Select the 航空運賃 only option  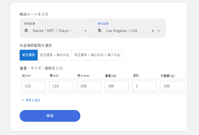(x=28, y=55)
